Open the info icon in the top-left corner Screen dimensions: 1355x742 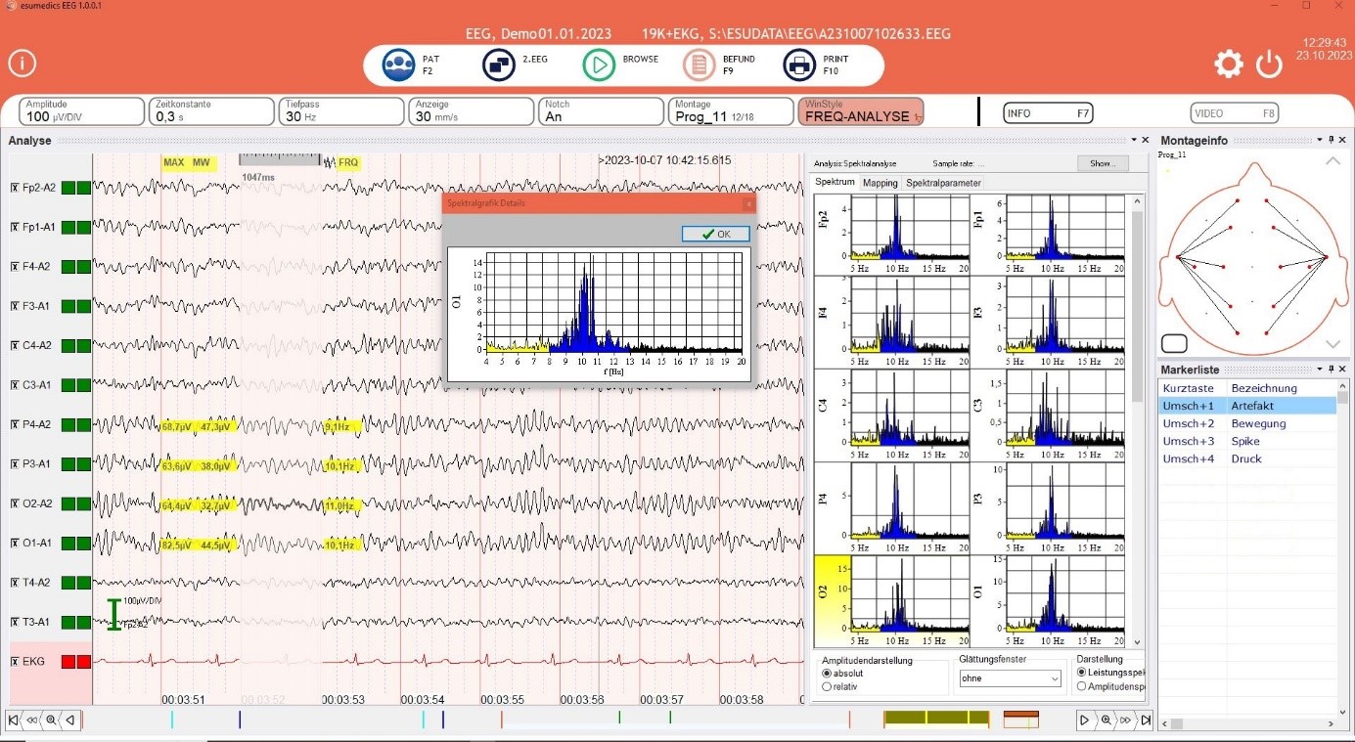click(22, 64)
